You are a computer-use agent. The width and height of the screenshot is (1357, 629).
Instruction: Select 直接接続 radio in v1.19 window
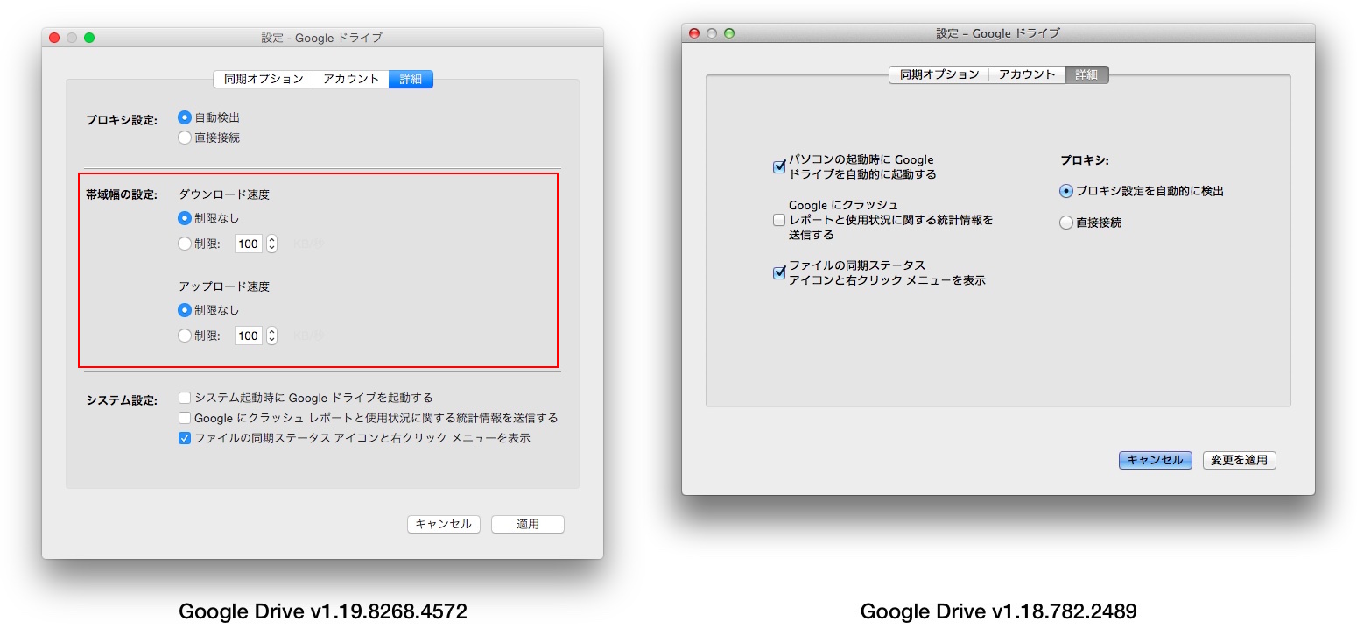click(x=185, y=138)
